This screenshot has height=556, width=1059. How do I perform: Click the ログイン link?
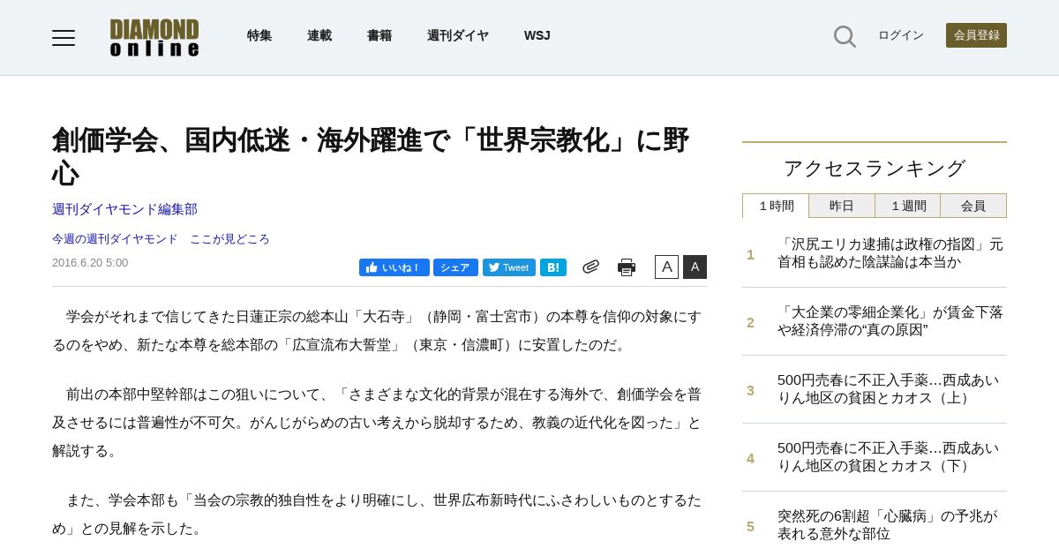tap(901, 35)
